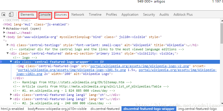Screen dimensions: 223x111
Task: Expand the h1 central-textlogo node
Action: click(8, 45)
